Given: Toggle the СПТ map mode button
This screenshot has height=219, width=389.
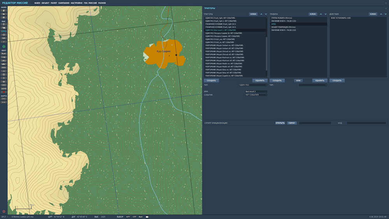Looking at the screenshot, I should pos(134,217).
